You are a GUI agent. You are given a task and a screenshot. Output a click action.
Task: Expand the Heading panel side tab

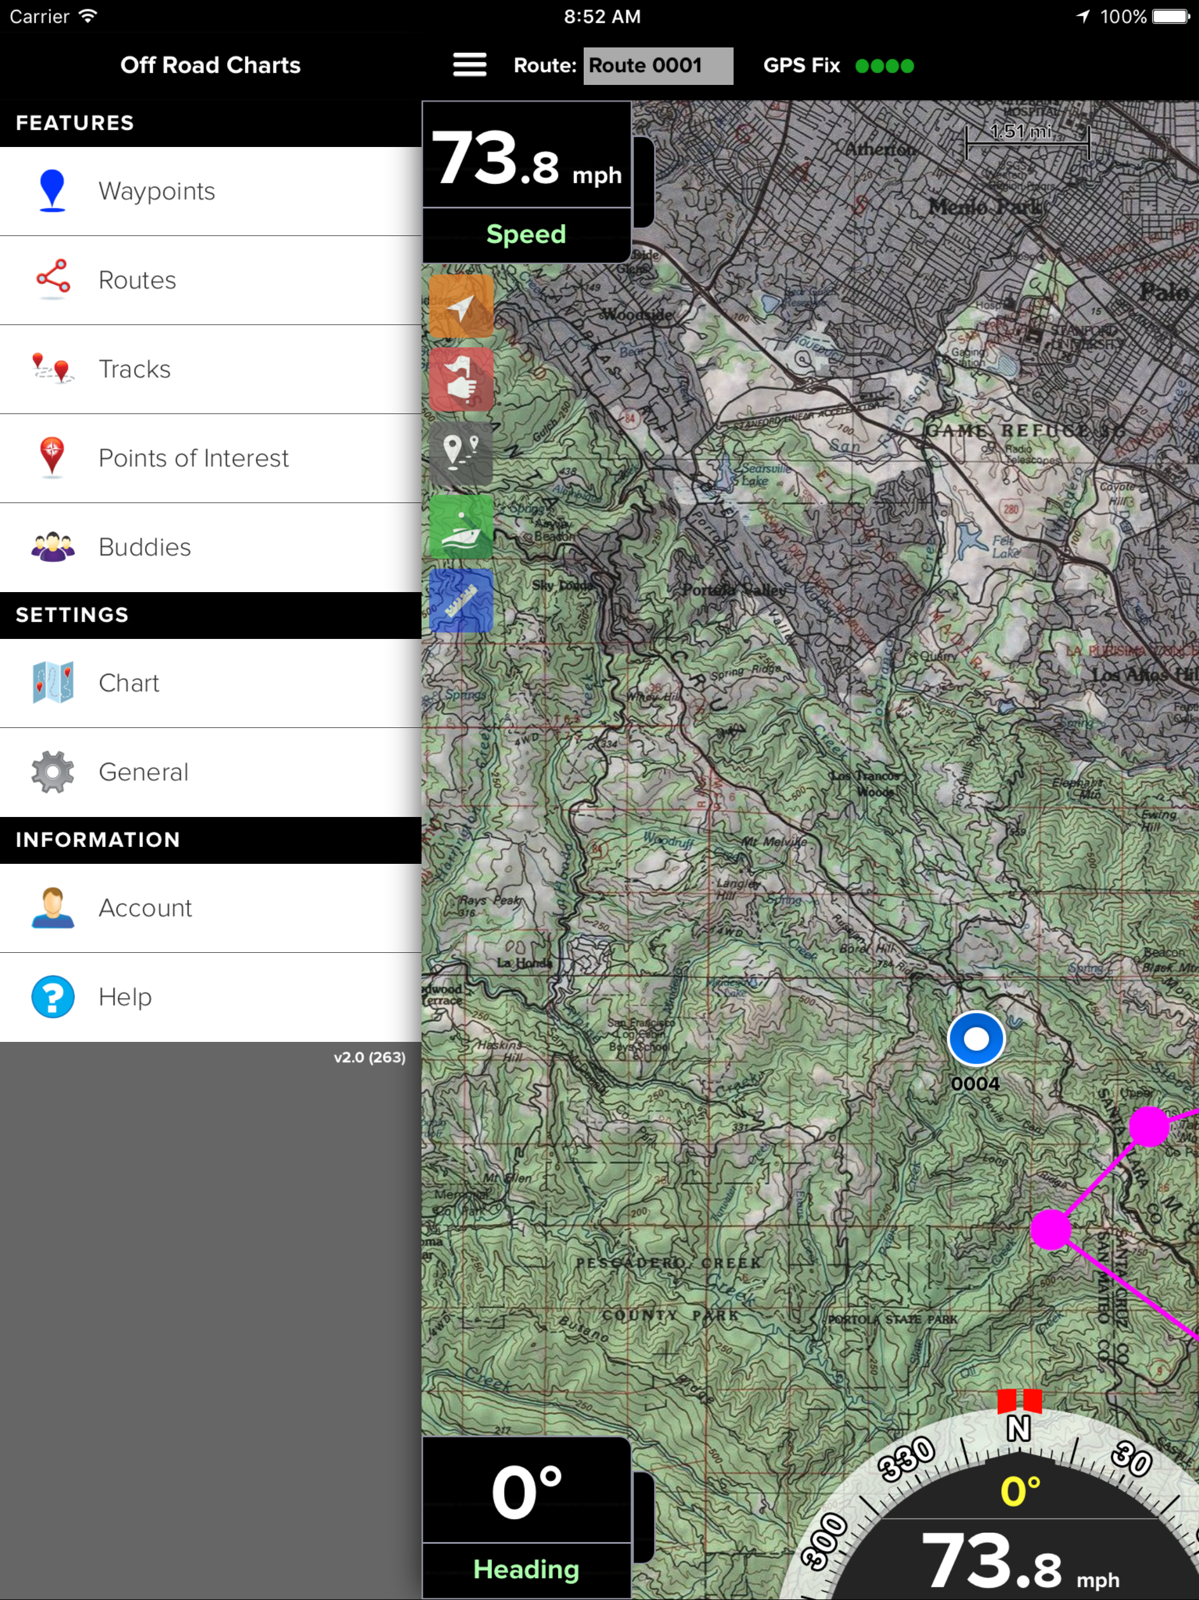coord(643,1517)
